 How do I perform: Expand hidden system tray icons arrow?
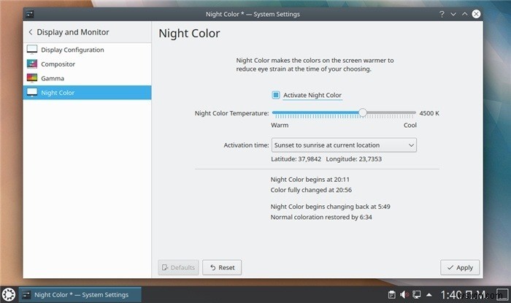[429, 295]
